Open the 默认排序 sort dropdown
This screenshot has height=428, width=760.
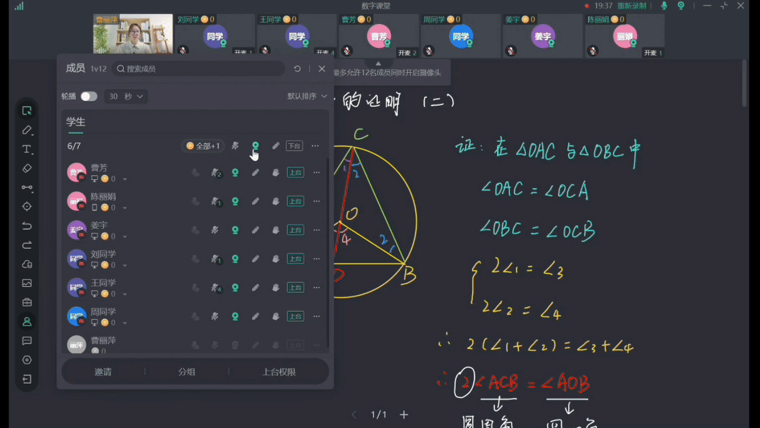(x=307, y=96)
